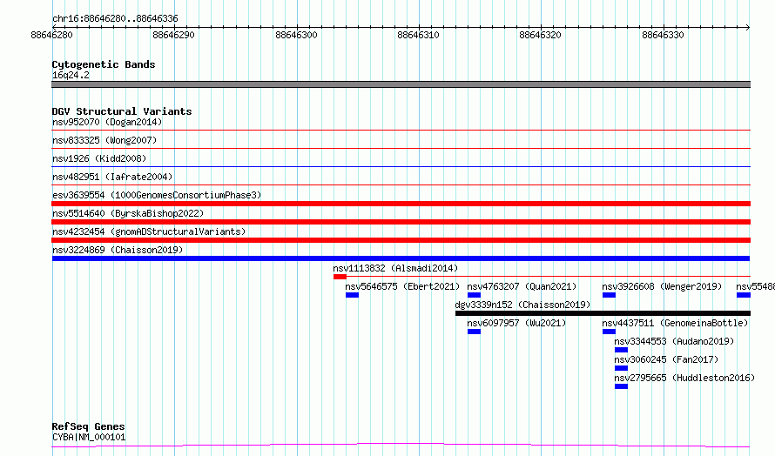Open nsv5646575 (Ebert2021) label

pyautogui.click(x=402, y=286)
